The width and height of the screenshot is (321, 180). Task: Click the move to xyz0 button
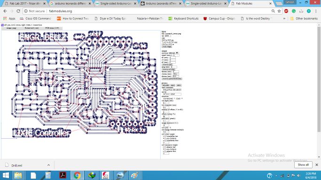tap(167, 65)
